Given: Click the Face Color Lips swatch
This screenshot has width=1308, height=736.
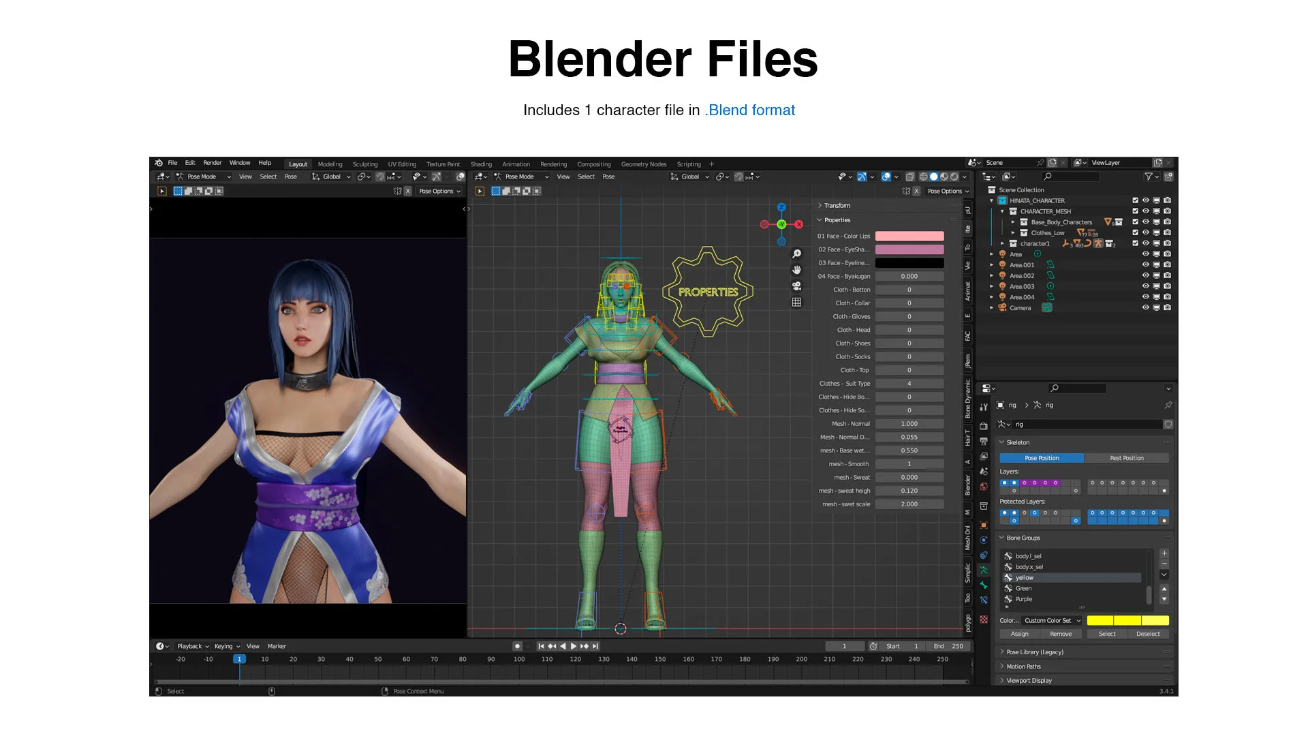Looking at the screenshot, I should point(909,235).
